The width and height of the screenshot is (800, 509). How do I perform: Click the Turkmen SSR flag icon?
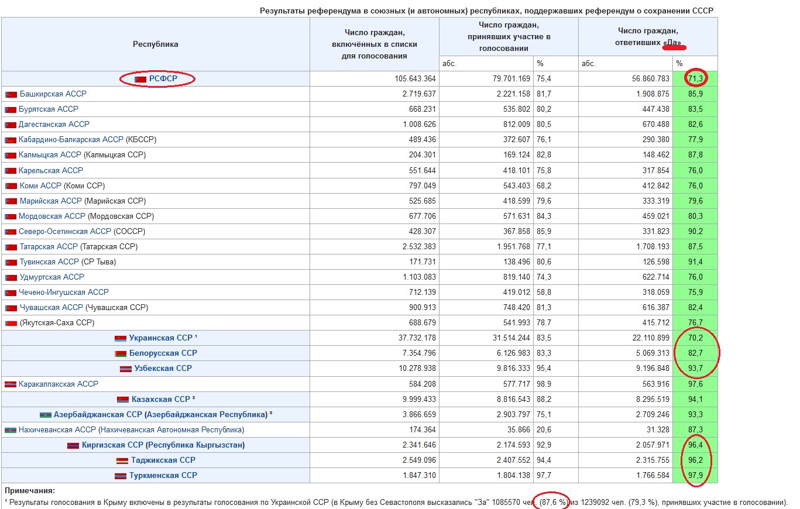[121, 476]
